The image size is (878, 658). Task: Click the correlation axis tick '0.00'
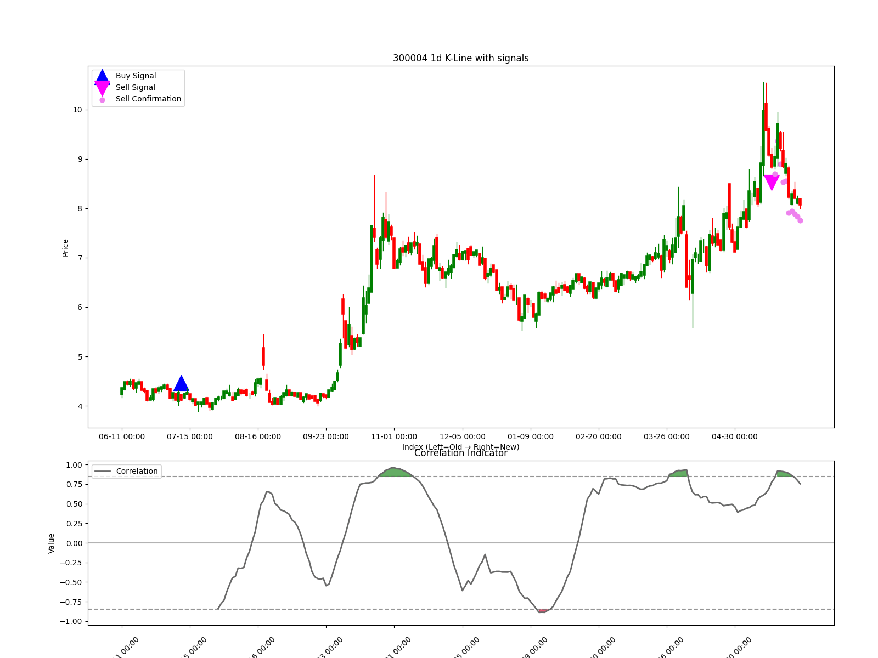click(x=74, y=543)
